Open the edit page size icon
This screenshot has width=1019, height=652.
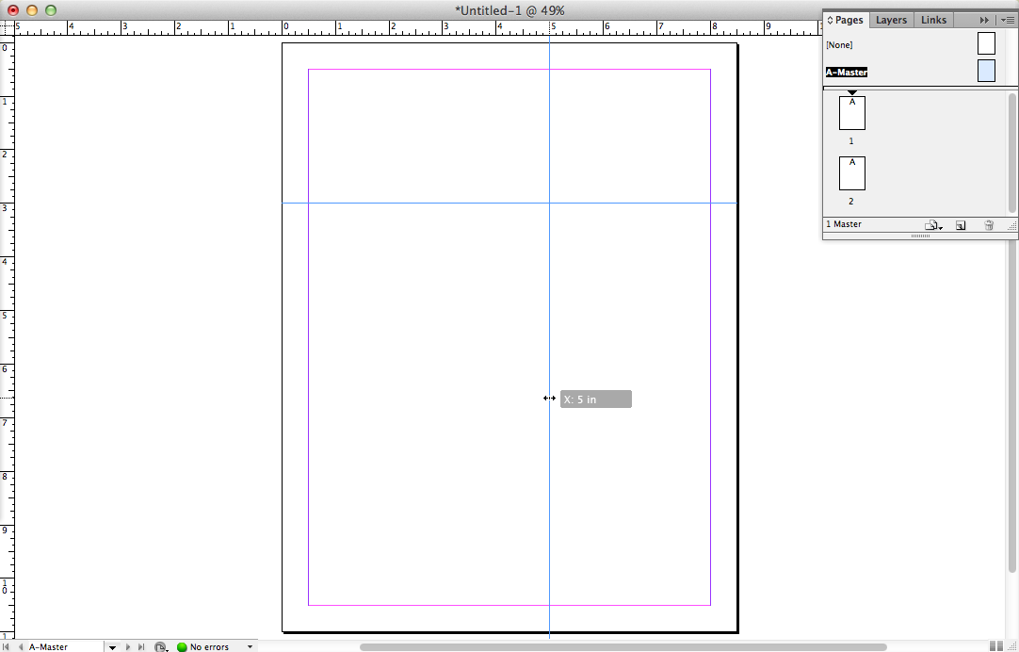pyautogui.click(x=932, y=225)
